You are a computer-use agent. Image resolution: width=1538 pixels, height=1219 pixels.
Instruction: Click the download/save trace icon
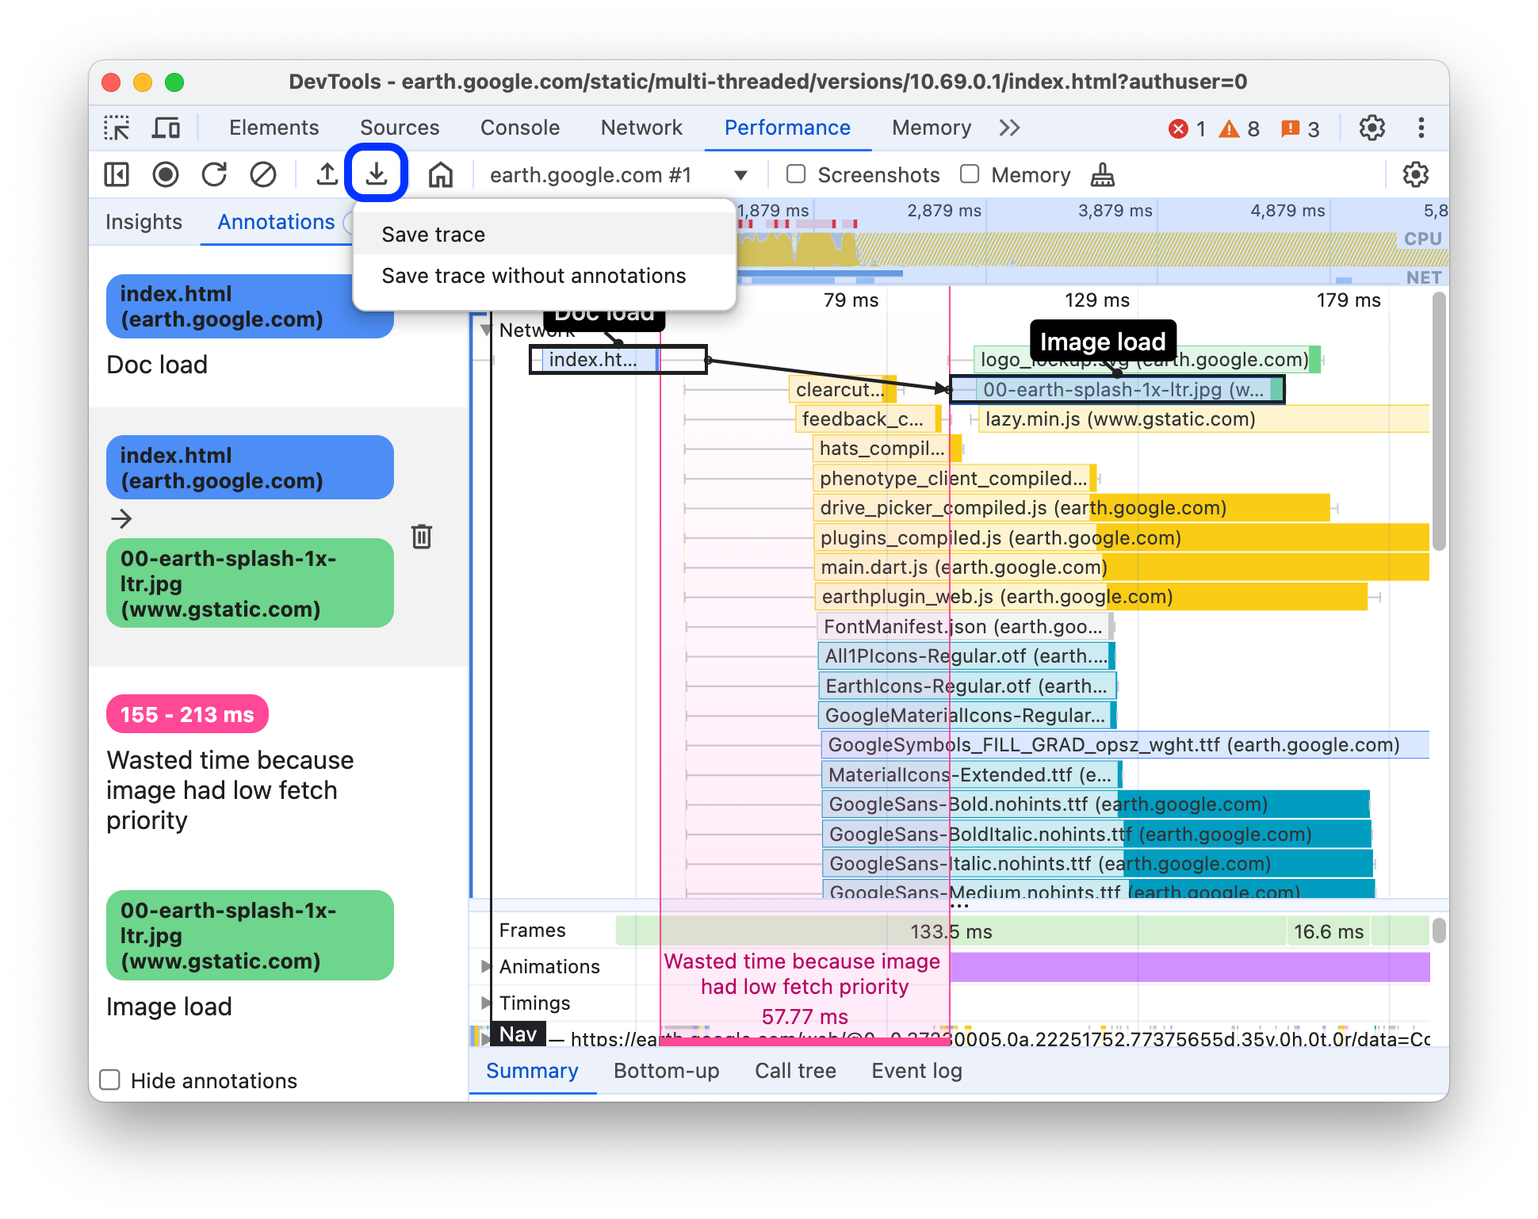(x=377, y=174)
